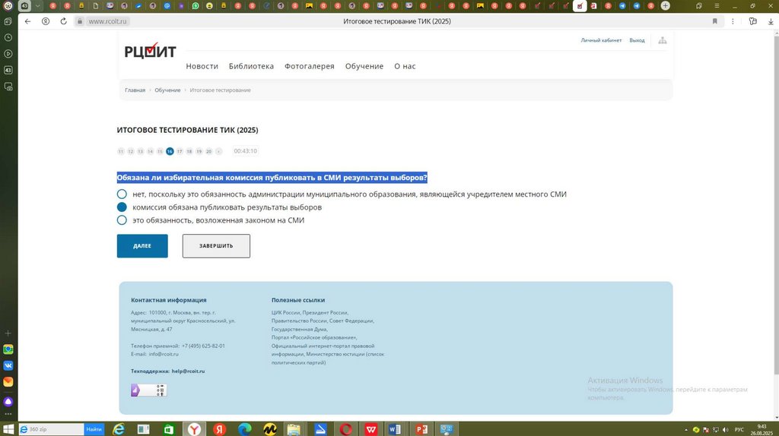Open the ЦИК России footer link

tap(286, 312)
